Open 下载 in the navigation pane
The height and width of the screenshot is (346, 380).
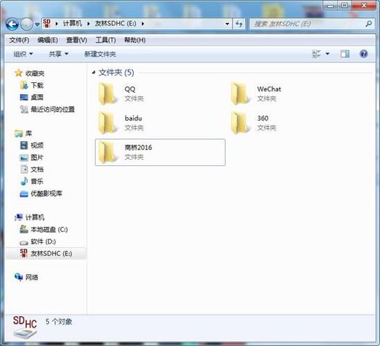click(x=37, y=85)
